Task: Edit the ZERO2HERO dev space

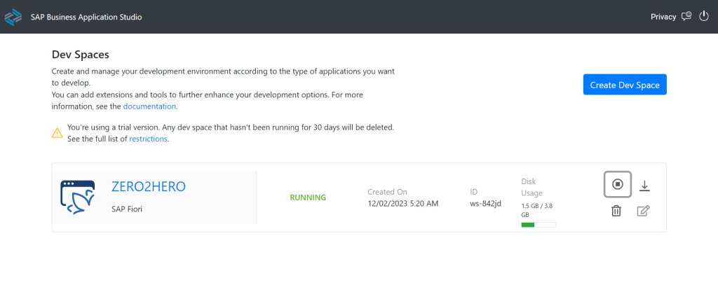Action: tap(643, 210)
